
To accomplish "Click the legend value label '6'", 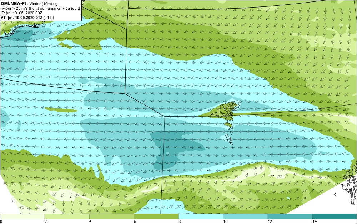I will tap(135, 221).
